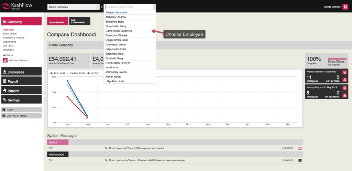The height and width of the screenshot is (171, 352).
Task: Click the settings gear icon beside George Gillespie
Action: click(345, 7)
